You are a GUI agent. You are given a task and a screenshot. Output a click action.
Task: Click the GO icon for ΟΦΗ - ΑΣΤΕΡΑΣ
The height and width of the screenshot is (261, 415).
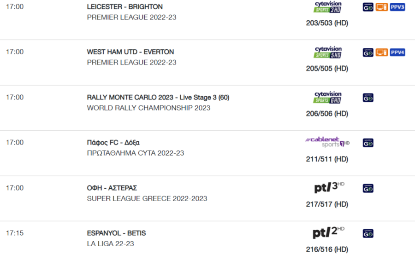pos(368,188)
